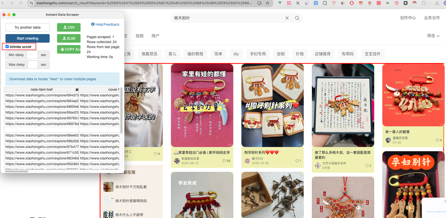Click the heart icon on 老一辈人的智慧 post
446x218 pixels.
pyautogui.click(x=437, y=140)
